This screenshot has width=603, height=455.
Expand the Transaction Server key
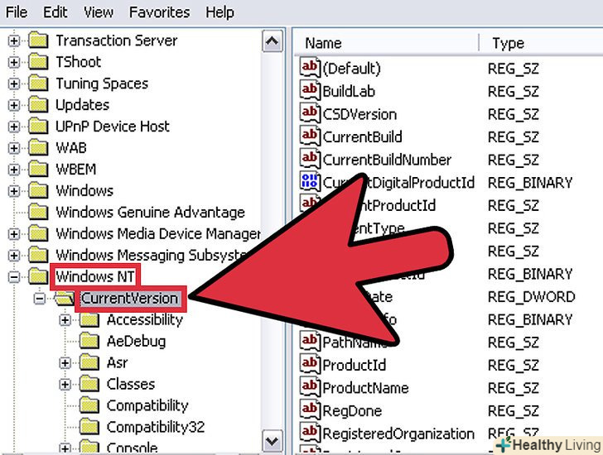[14, 41]
